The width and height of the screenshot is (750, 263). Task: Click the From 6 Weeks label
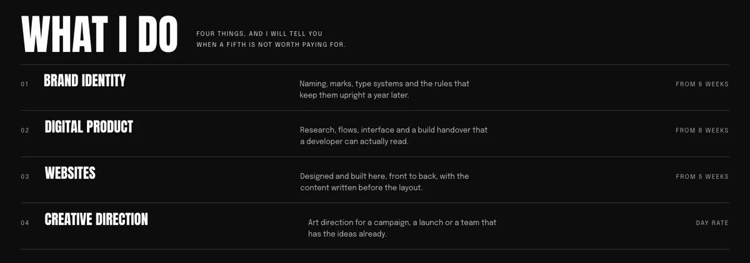click(702, 84)
